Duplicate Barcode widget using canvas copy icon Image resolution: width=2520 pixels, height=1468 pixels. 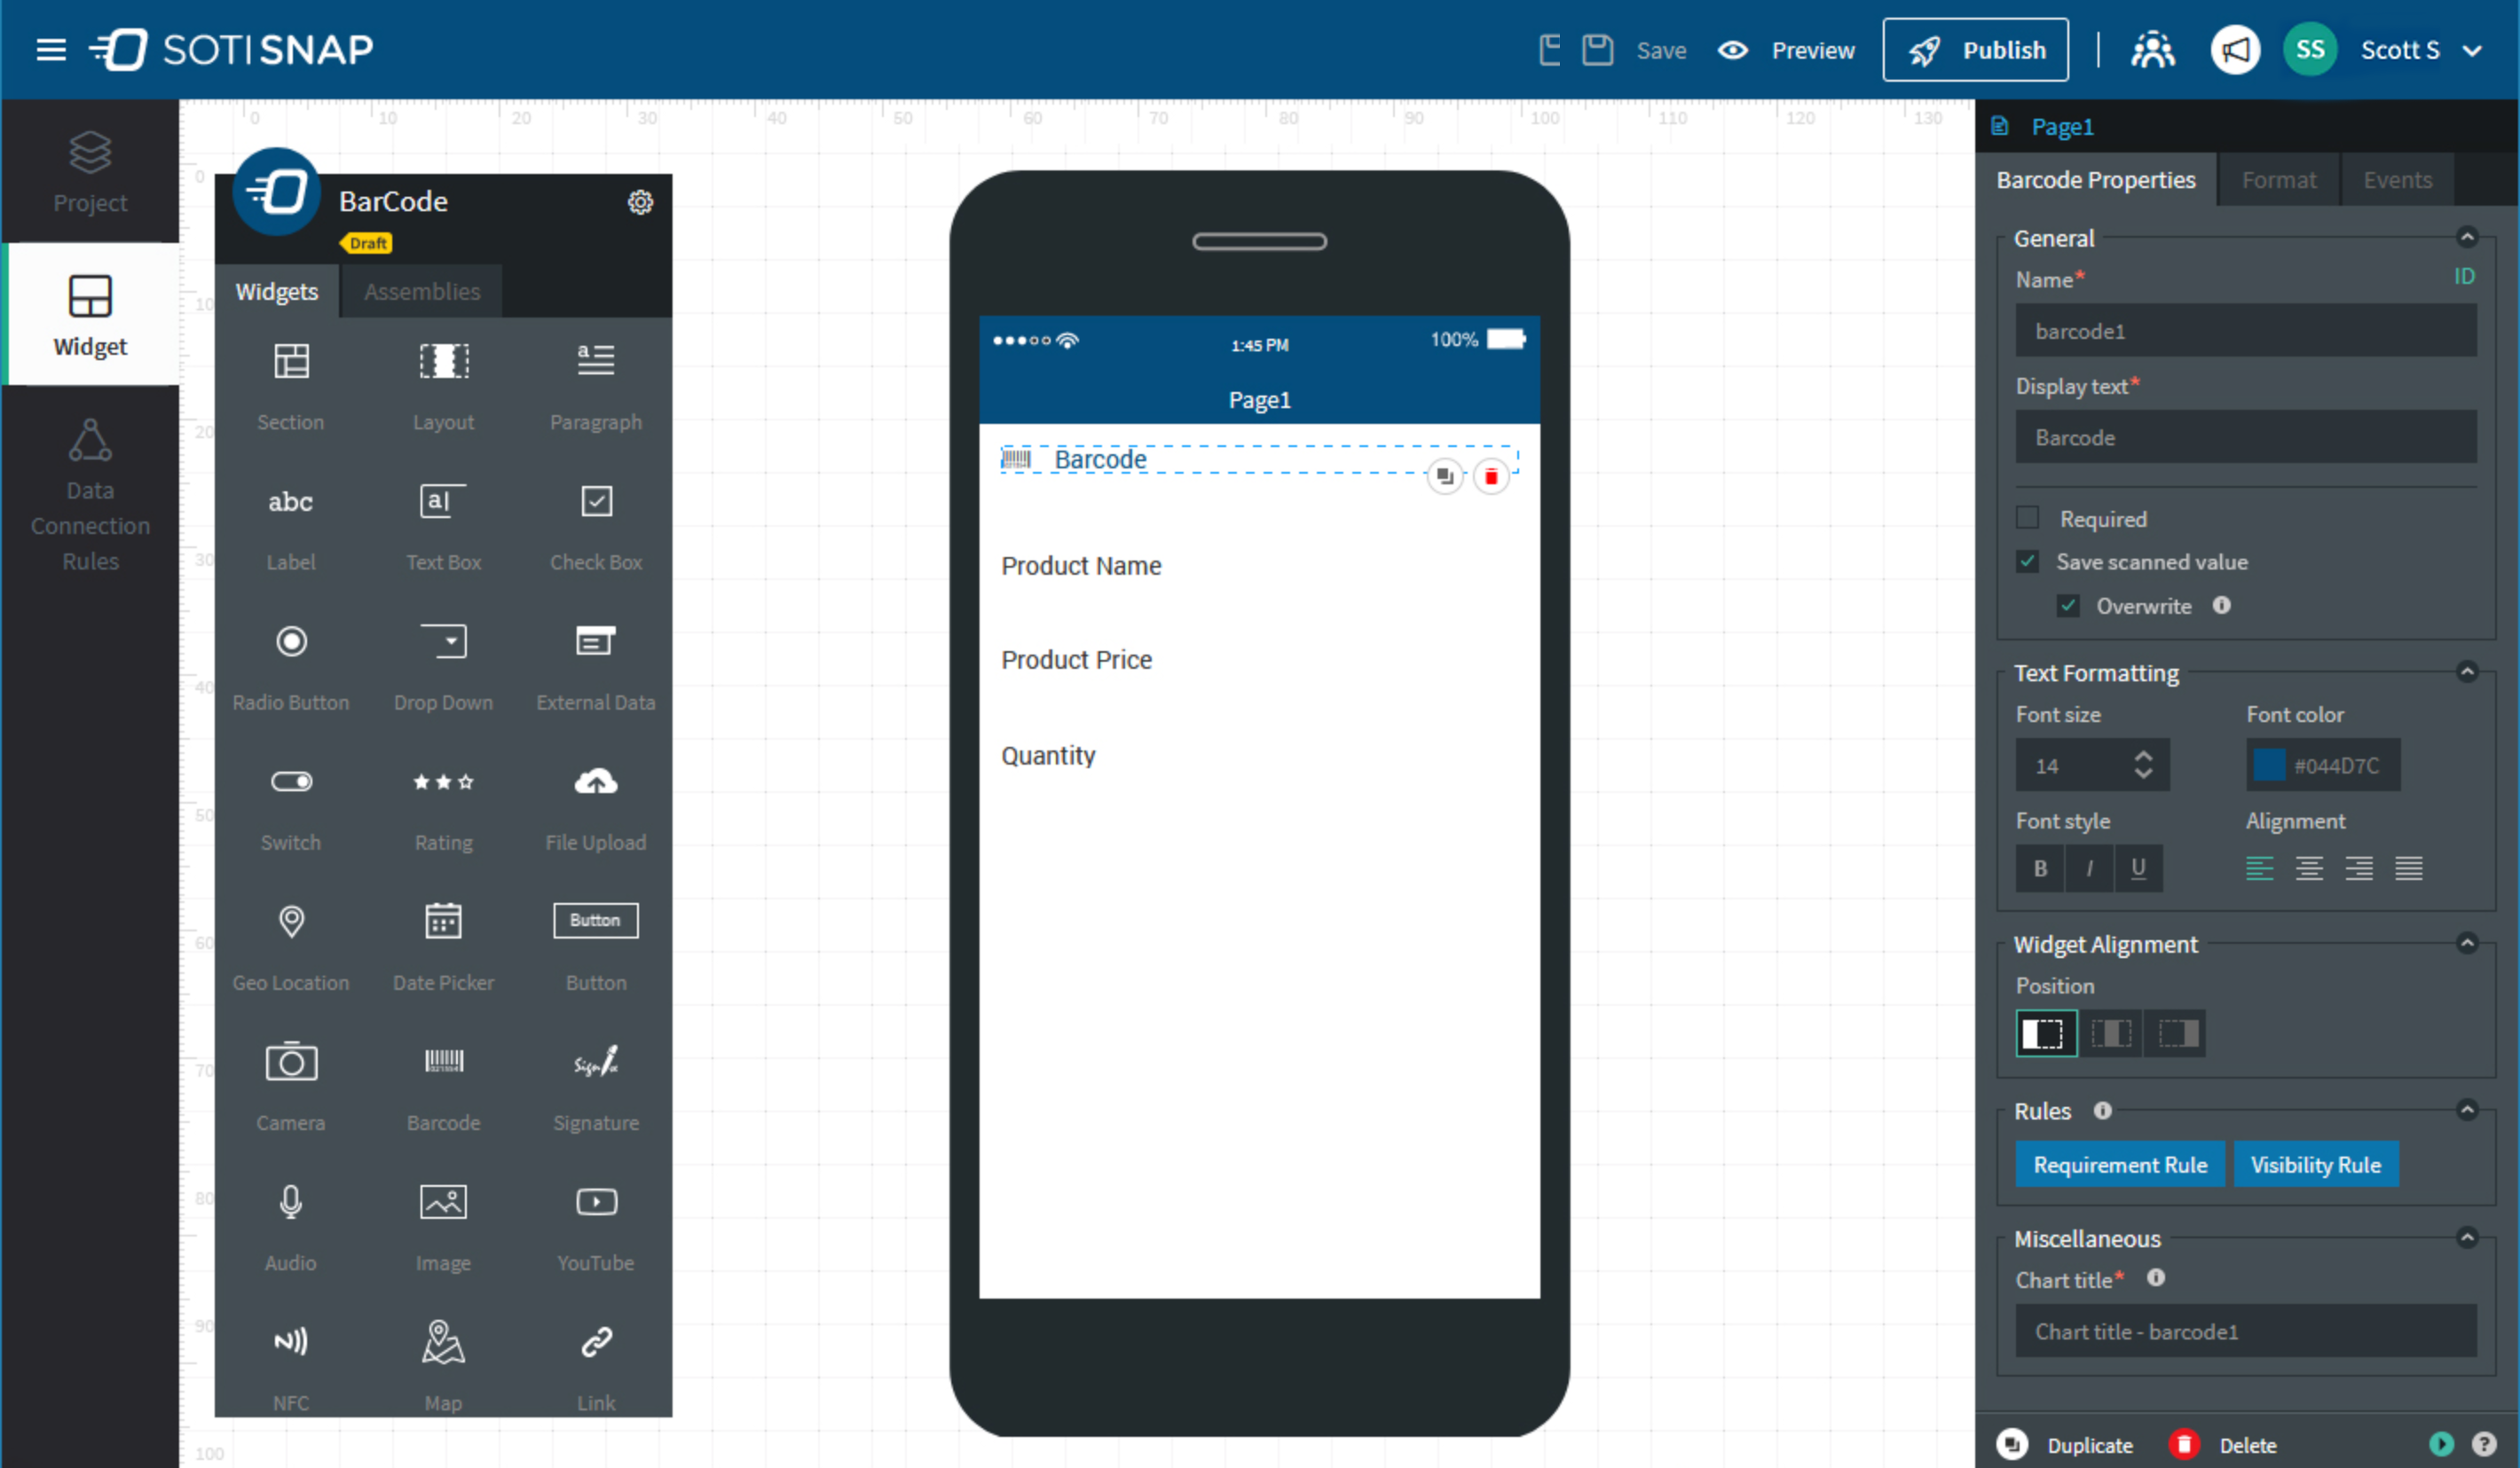point(1445,476)
